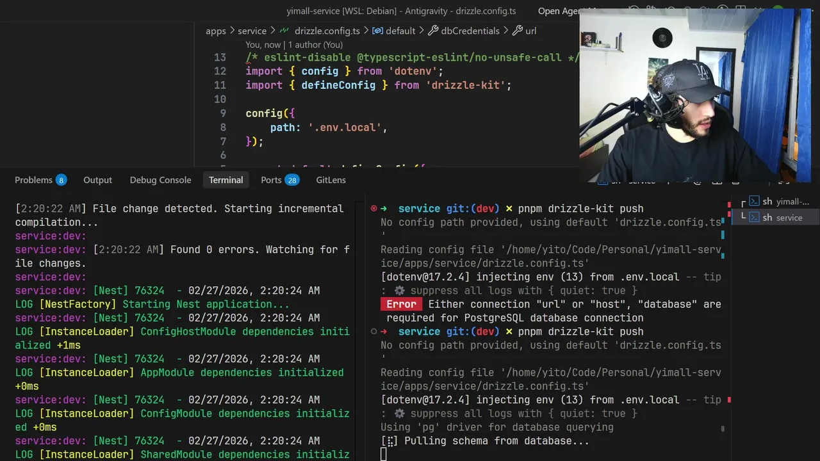Click the Open Agent Manager button
This screenshot has height=461, width=820.
pyautogui.click(x=568, y=11)
